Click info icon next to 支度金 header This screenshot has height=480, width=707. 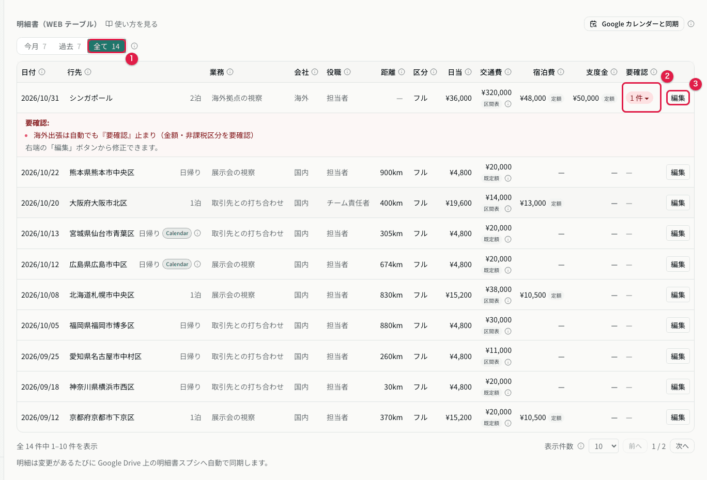tap(614, 72)
